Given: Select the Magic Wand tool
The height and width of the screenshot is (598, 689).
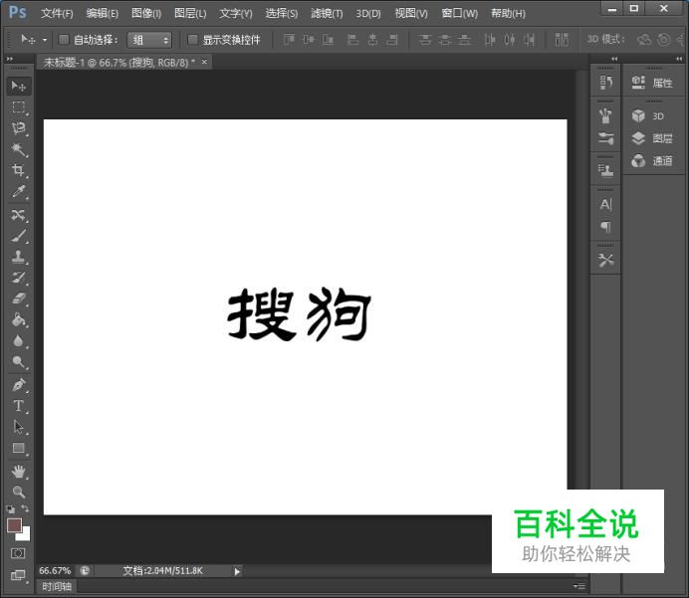Looking at the screenshot, I should [19, 149].
